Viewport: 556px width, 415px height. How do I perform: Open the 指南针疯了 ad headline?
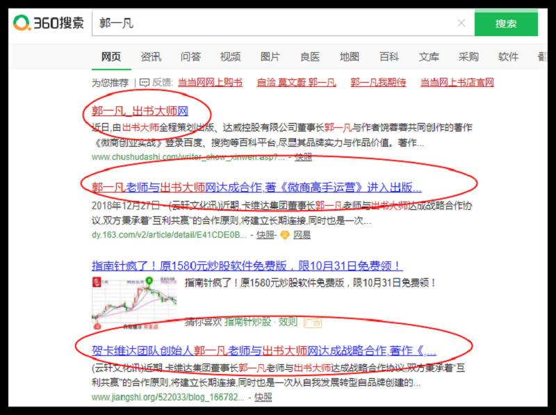tap(247, 266)
